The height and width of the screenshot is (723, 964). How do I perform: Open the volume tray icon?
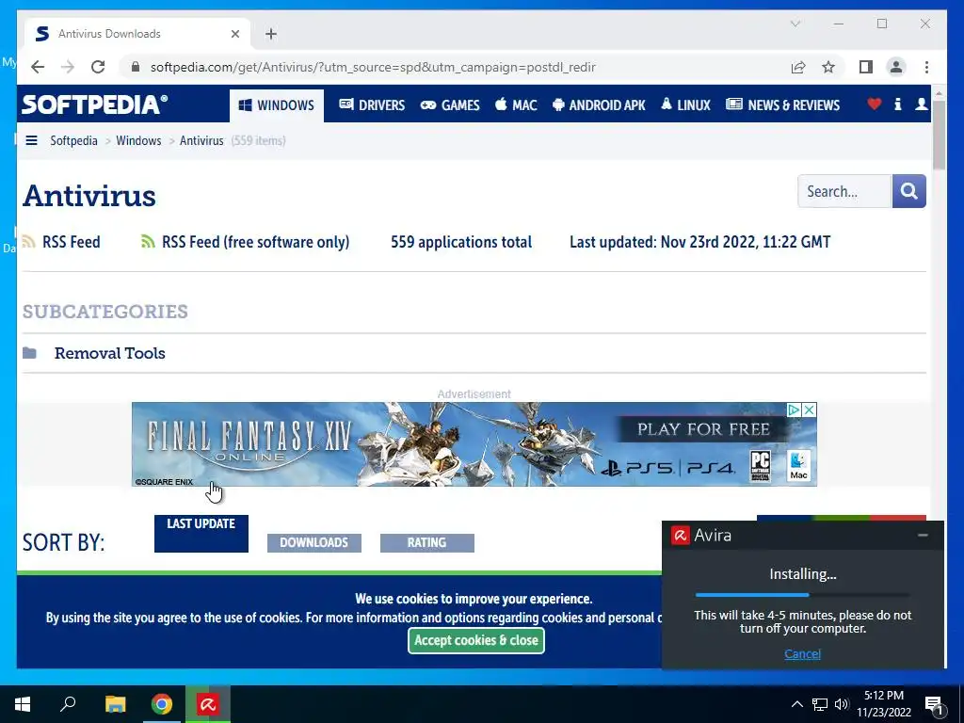pos(842,704)
